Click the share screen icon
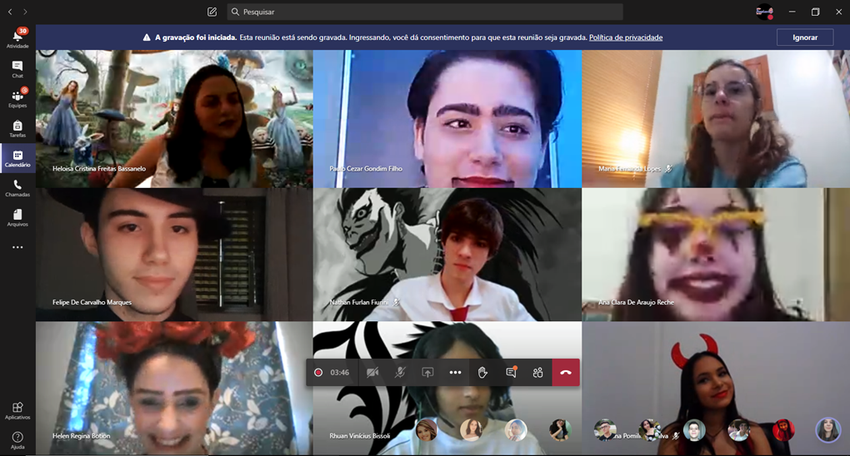The height and width of the screenshot is (456, 850). click(x=427, y=373)
